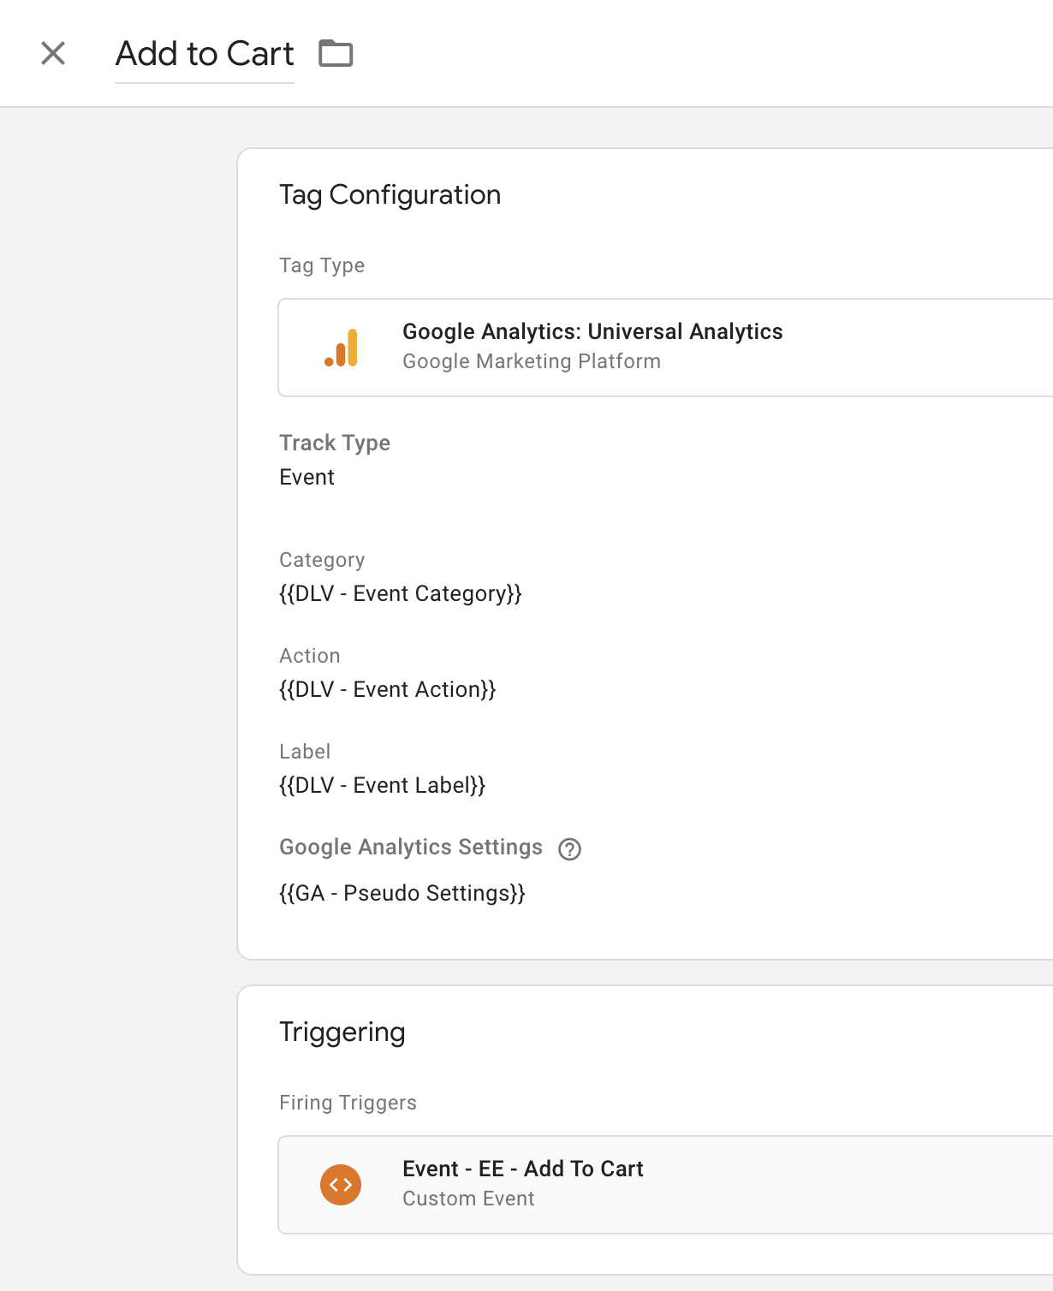This screenshot has height=1291, width=1053.
Task: Click the Google Marketing Platform subtitle
Action: coord(532,361)
